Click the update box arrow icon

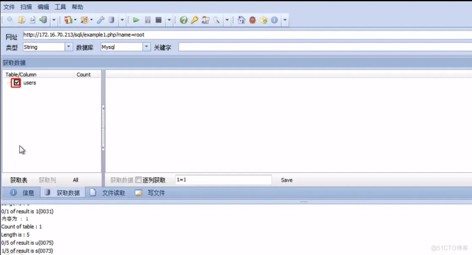[263, 20]
